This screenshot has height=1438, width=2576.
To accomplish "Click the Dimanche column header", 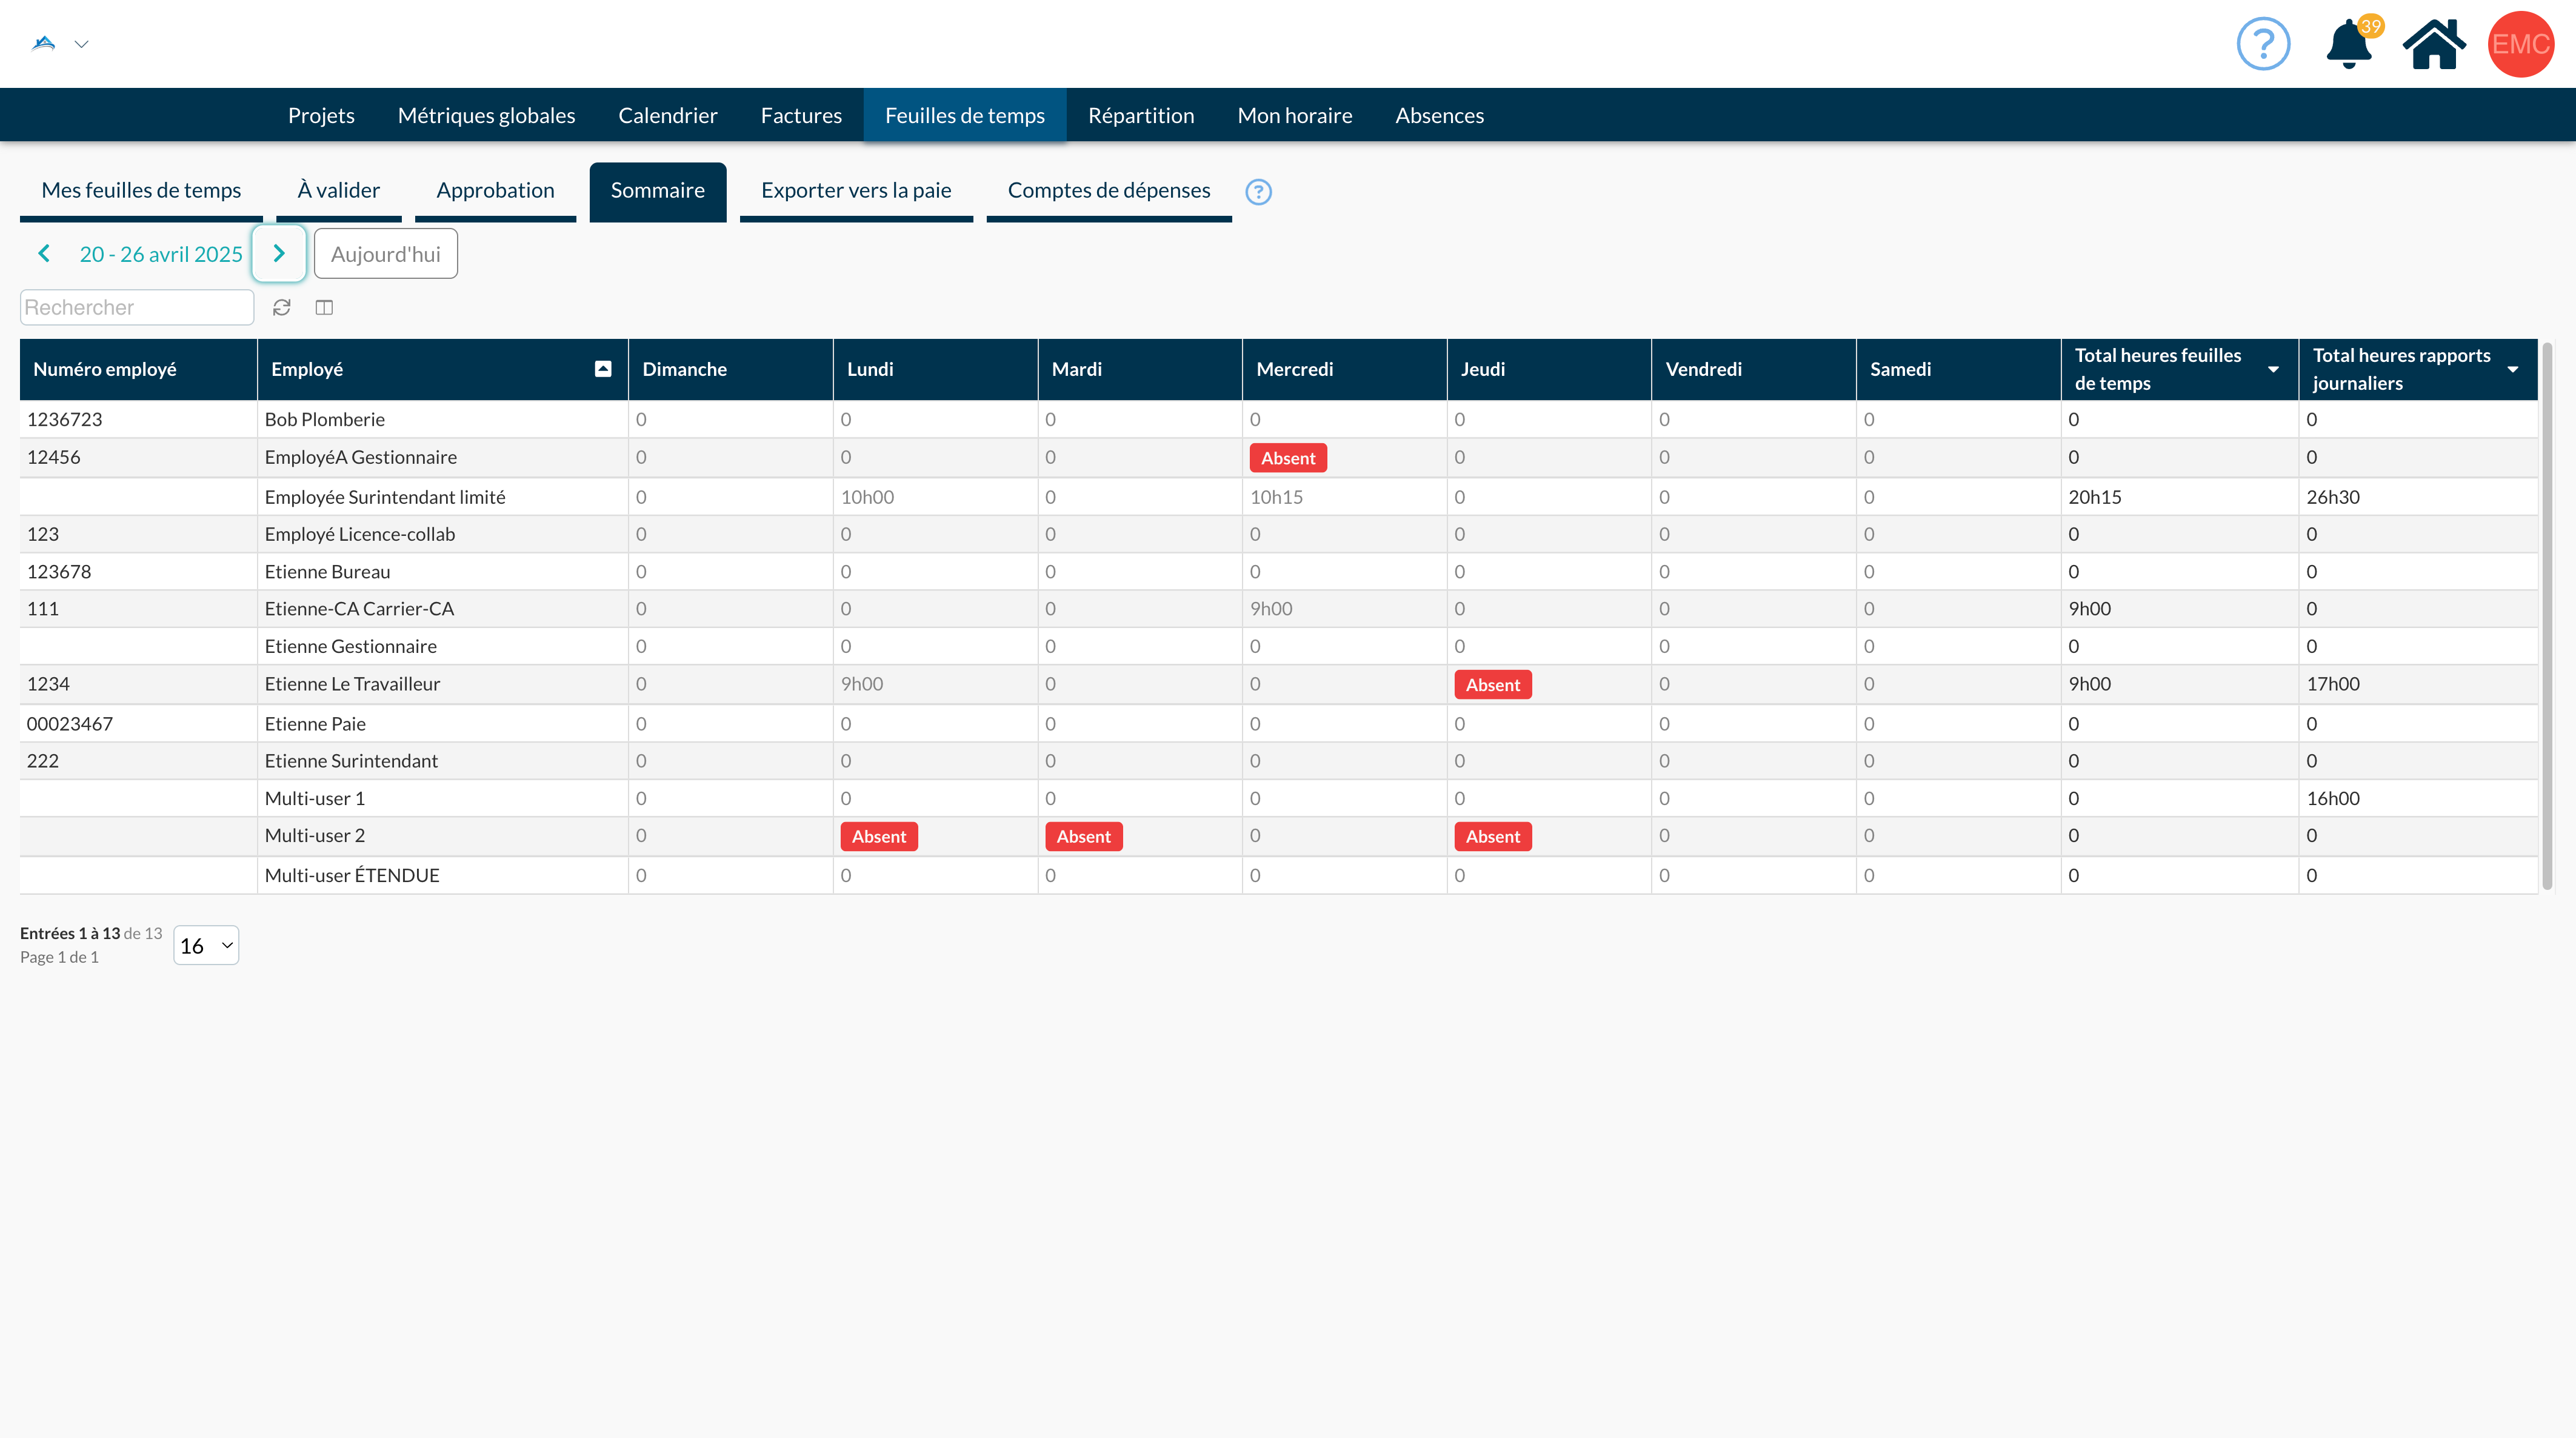I will pyautogui.click(x=731, y=370).
